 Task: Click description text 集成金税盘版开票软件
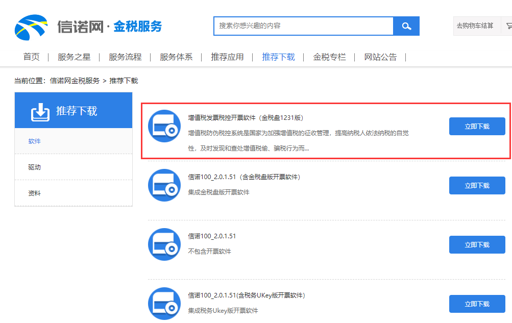tap(218, 192)
